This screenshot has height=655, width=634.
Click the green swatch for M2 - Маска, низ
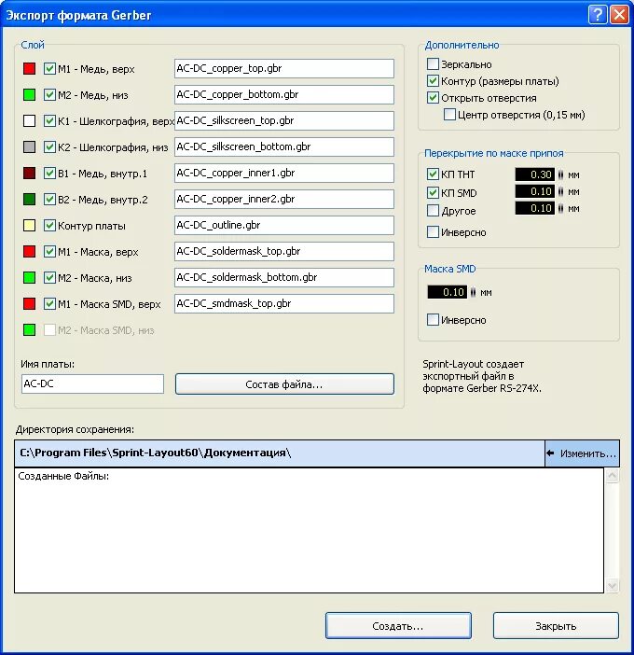tap(29, 277)
